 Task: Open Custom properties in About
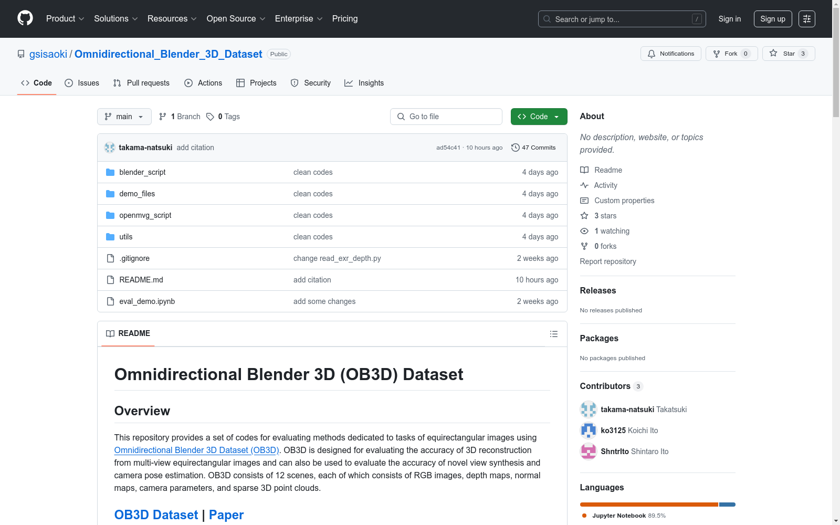pos(617,201)
